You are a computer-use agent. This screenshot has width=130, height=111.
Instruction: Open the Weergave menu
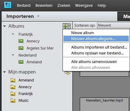(84, 6)
